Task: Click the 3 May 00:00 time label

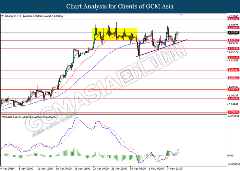Action: click(156, 169)
